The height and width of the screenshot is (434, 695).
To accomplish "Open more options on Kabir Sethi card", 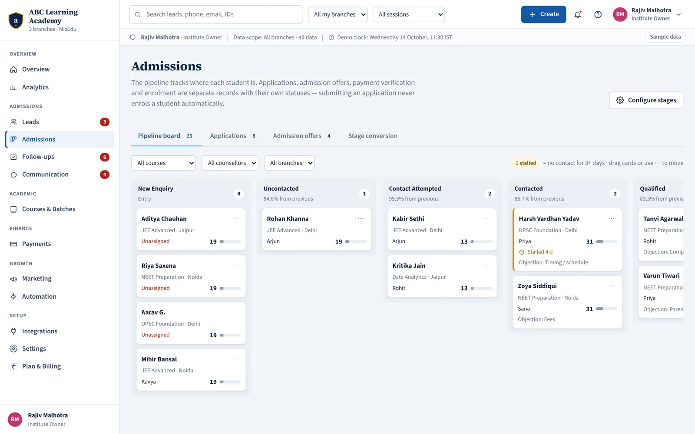I will click(x=486, y=219).
